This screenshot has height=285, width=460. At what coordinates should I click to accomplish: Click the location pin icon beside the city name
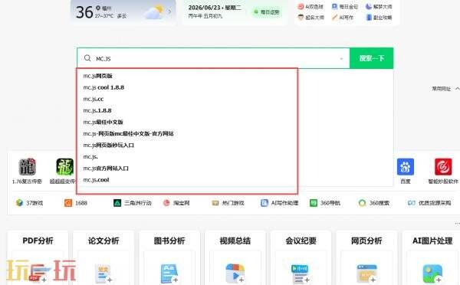[98, 8]
